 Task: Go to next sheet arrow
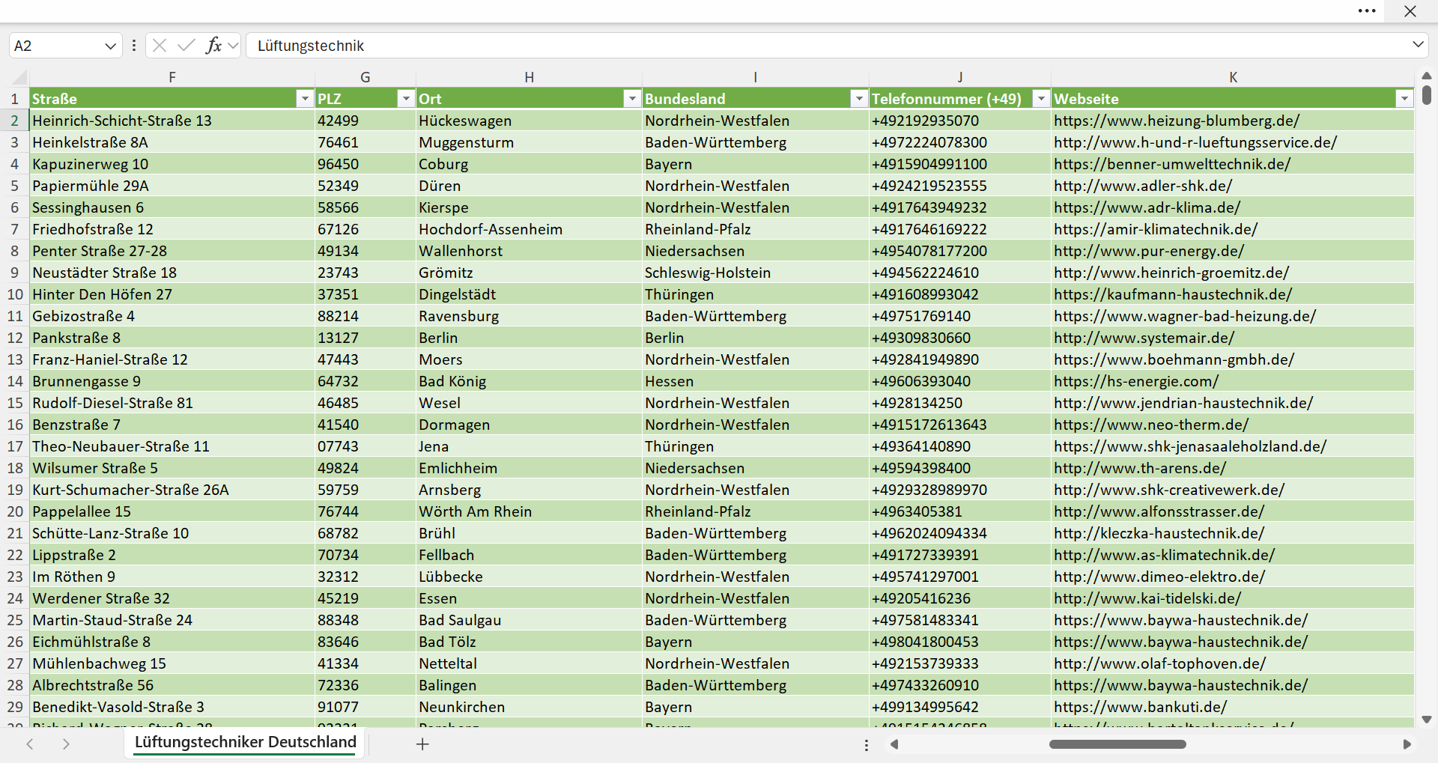coord(66,744)
